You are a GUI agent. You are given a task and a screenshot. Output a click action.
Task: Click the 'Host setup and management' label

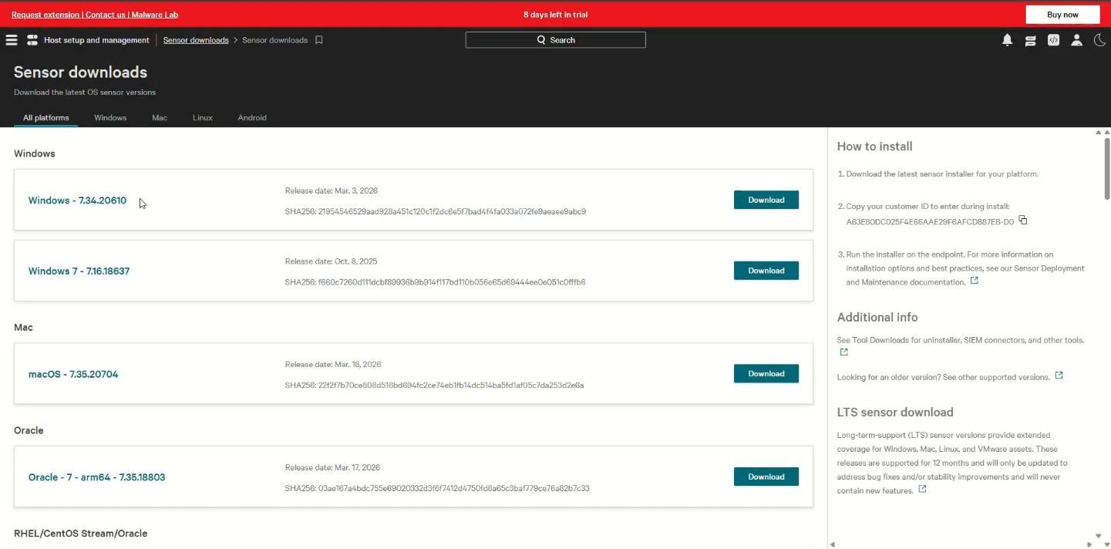click(96, 40)
